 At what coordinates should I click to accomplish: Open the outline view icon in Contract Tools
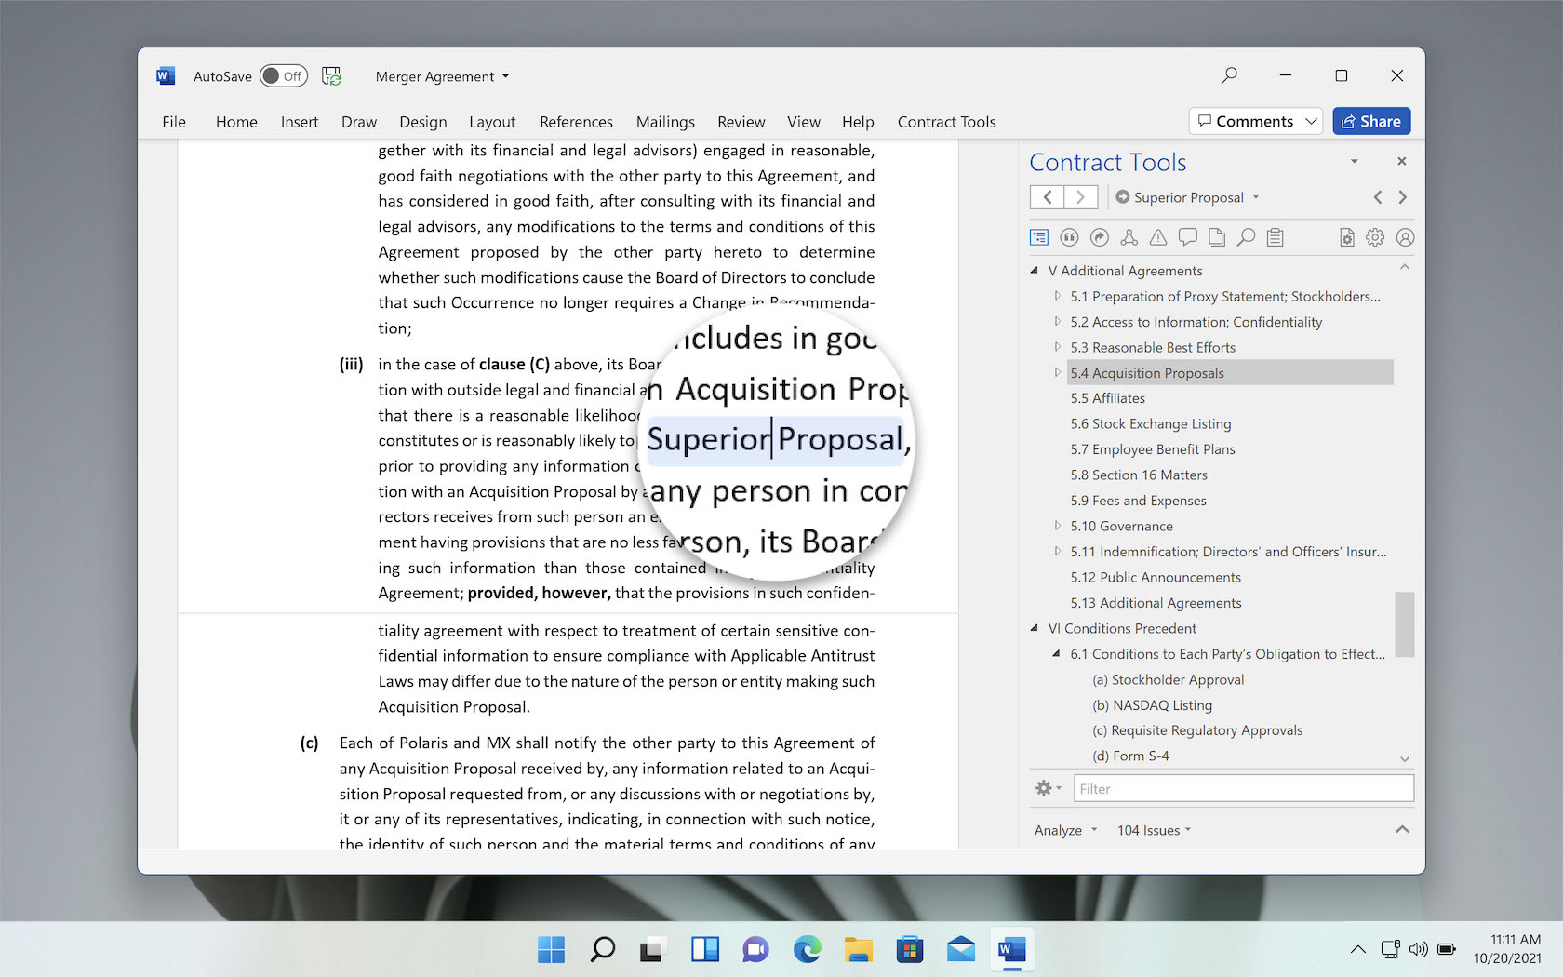(x=1039, y=237)
